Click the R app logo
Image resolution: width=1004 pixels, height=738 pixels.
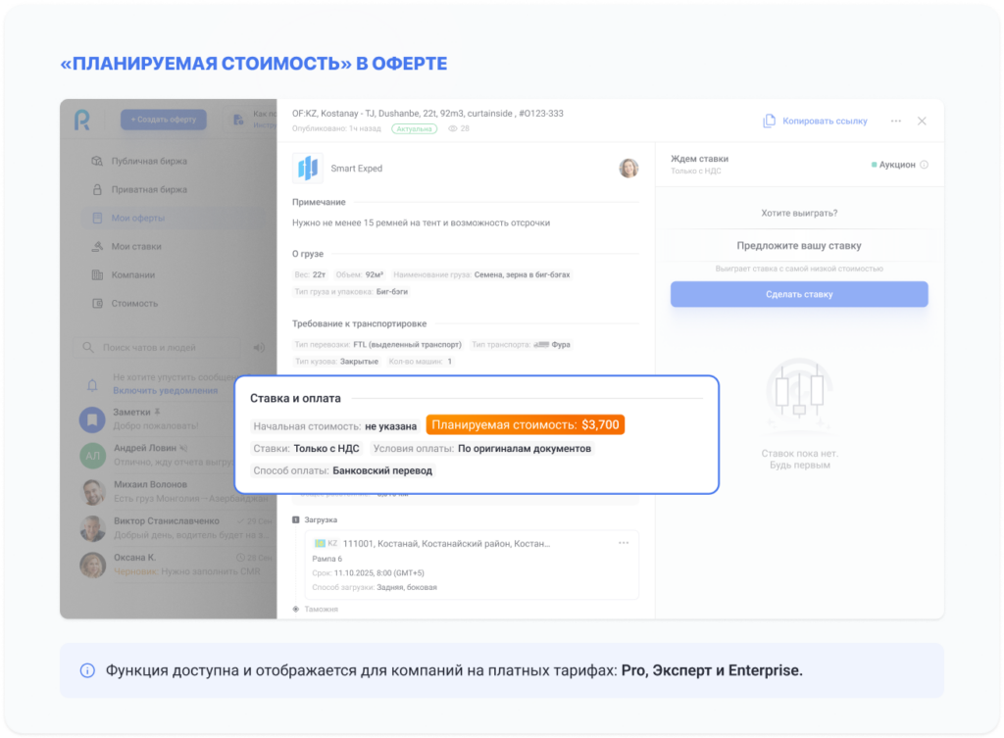click(82, 120)
